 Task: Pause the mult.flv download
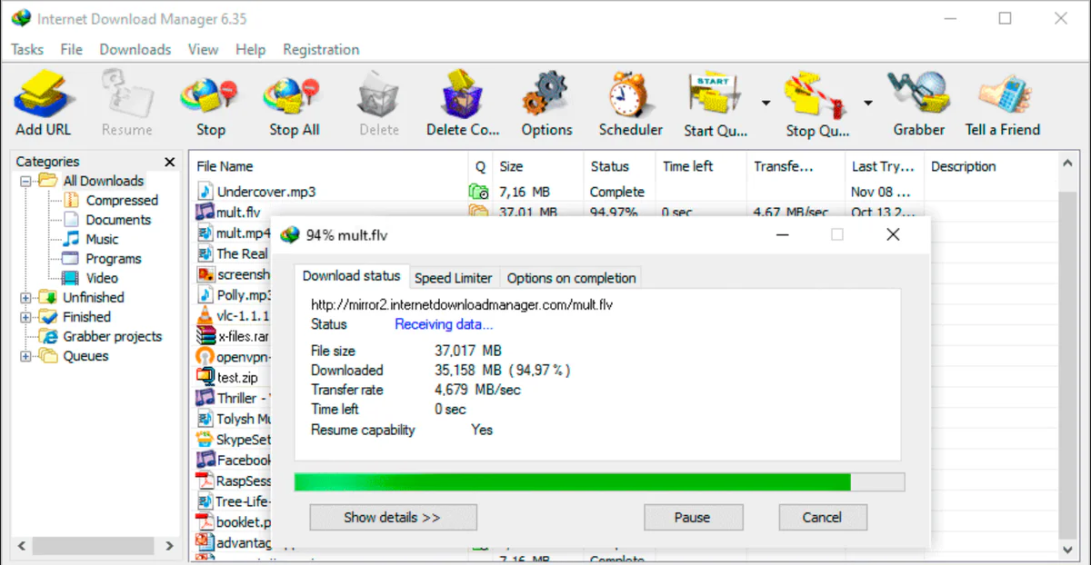[693, 517]
